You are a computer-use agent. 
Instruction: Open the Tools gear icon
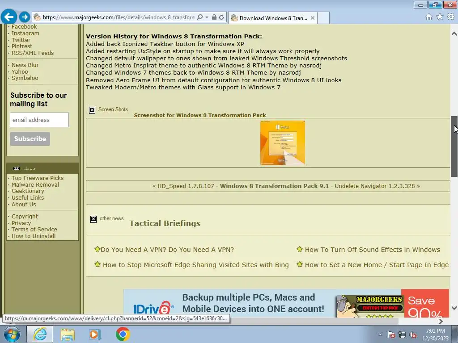(x=451, y=17)
